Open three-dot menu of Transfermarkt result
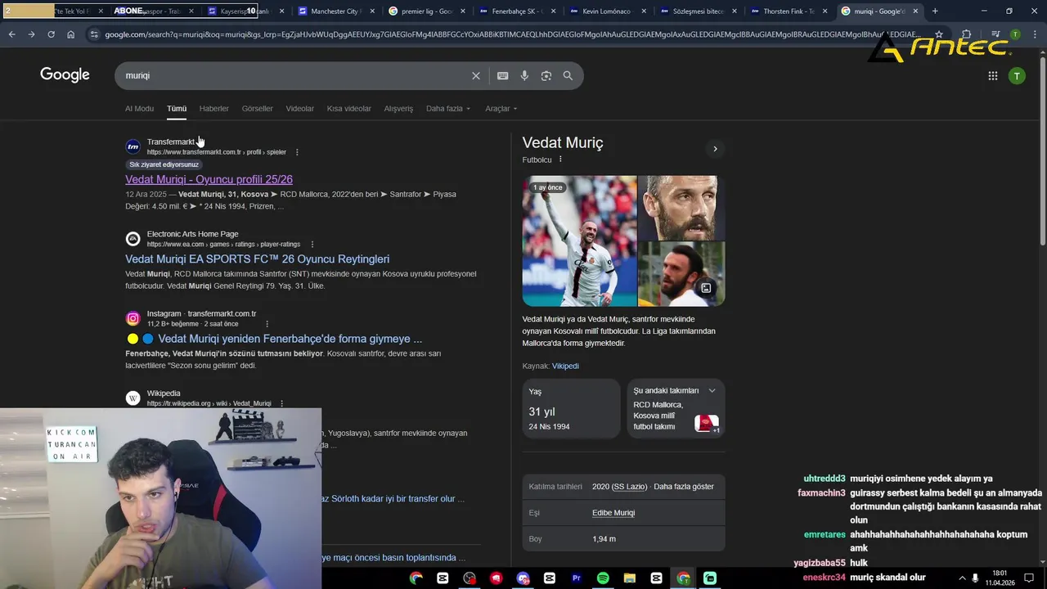The image size is (1047, 589). pos(297,152)
